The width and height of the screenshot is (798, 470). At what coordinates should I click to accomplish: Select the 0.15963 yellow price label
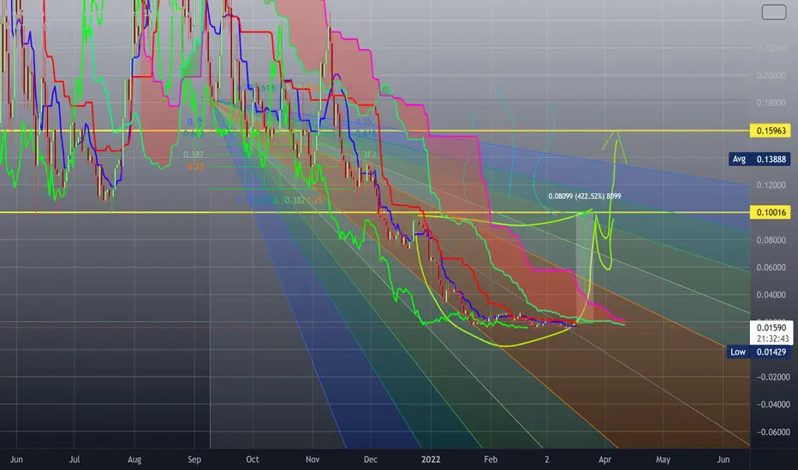click(x=771, y=131)
